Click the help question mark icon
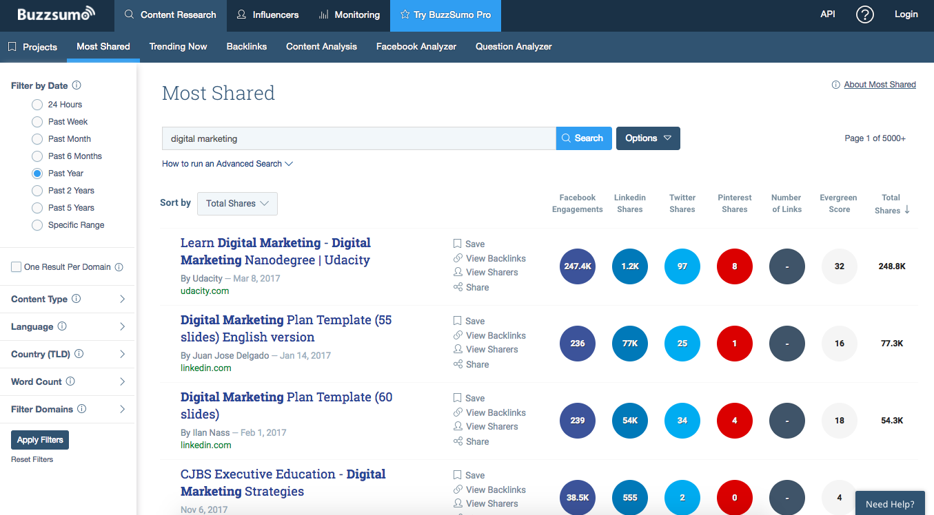The height and width of the screenshot is (515, 934). 865,14
